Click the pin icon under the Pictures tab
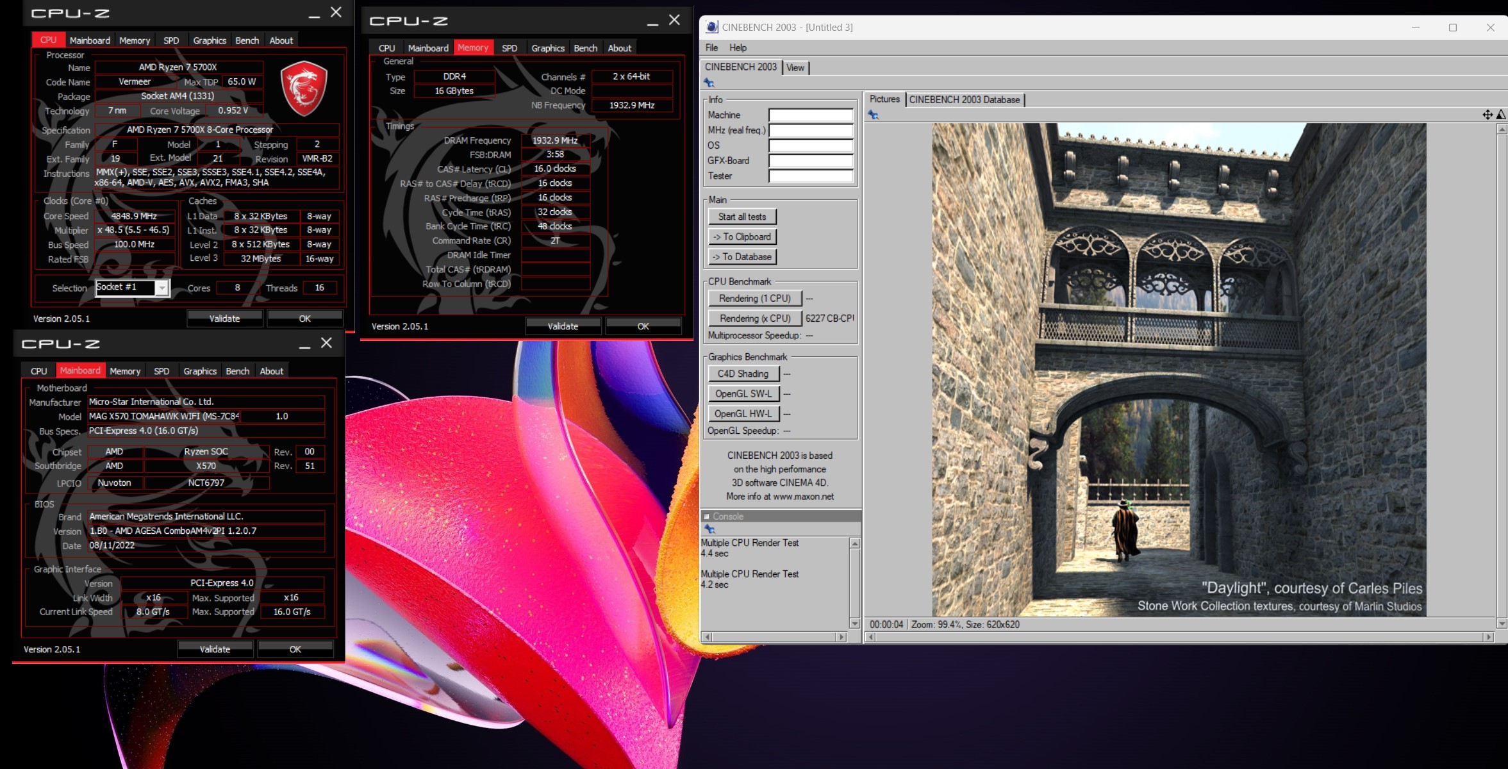The width and height of the screenshot is (1508, 769). pos(873,115)
